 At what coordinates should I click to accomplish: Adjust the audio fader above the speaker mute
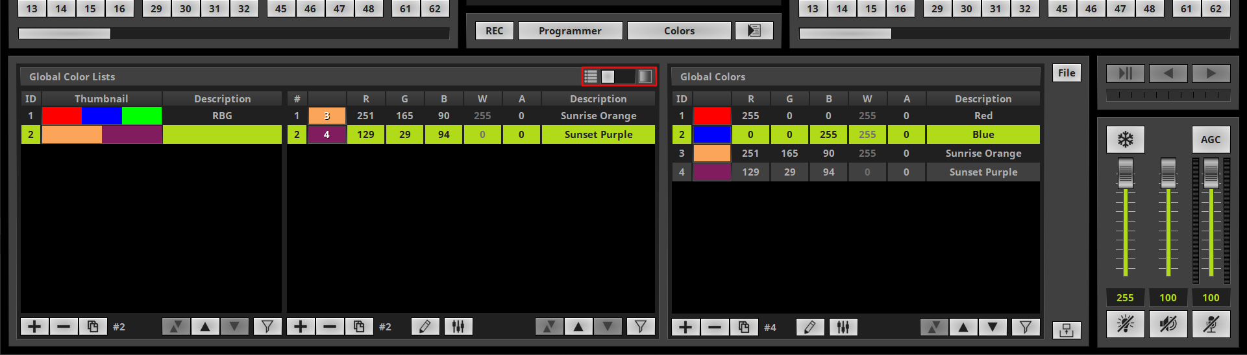(x=1168, y=173)
